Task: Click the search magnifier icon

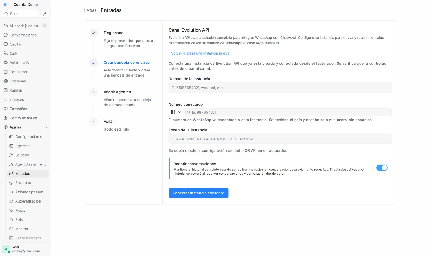Action: (x=6, y=14)
